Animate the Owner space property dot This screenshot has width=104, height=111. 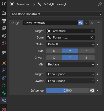[98, 81]
